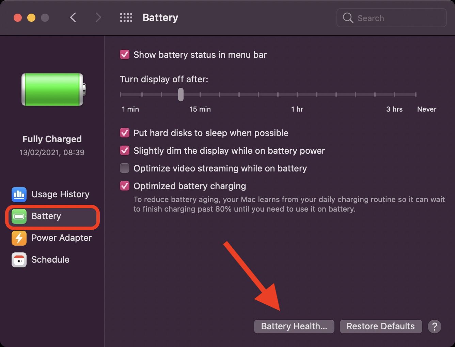The height and width of the screenshot is (347, 455).
Task: Select the Power Adapter sidebar icon
Action: coord(19,238)
